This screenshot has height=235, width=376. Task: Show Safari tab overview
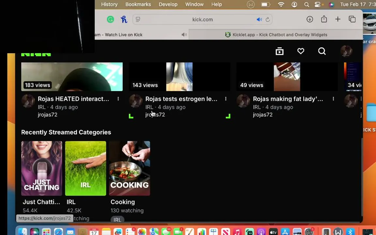coord(352,19)
